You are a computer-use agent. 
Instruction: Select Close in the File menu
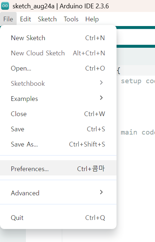[58, 114]
